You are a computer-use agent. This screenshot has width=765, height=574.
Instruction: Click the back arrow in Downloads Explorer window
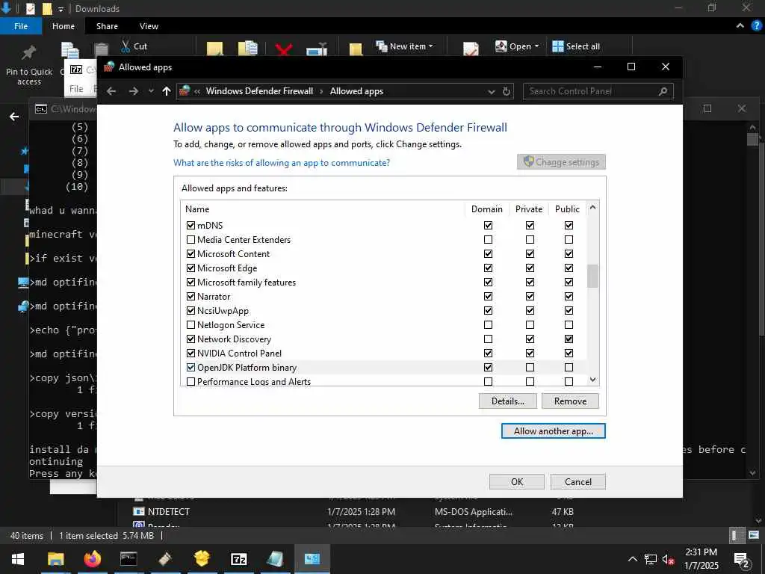pyautogui.click(x=14, y=116)
